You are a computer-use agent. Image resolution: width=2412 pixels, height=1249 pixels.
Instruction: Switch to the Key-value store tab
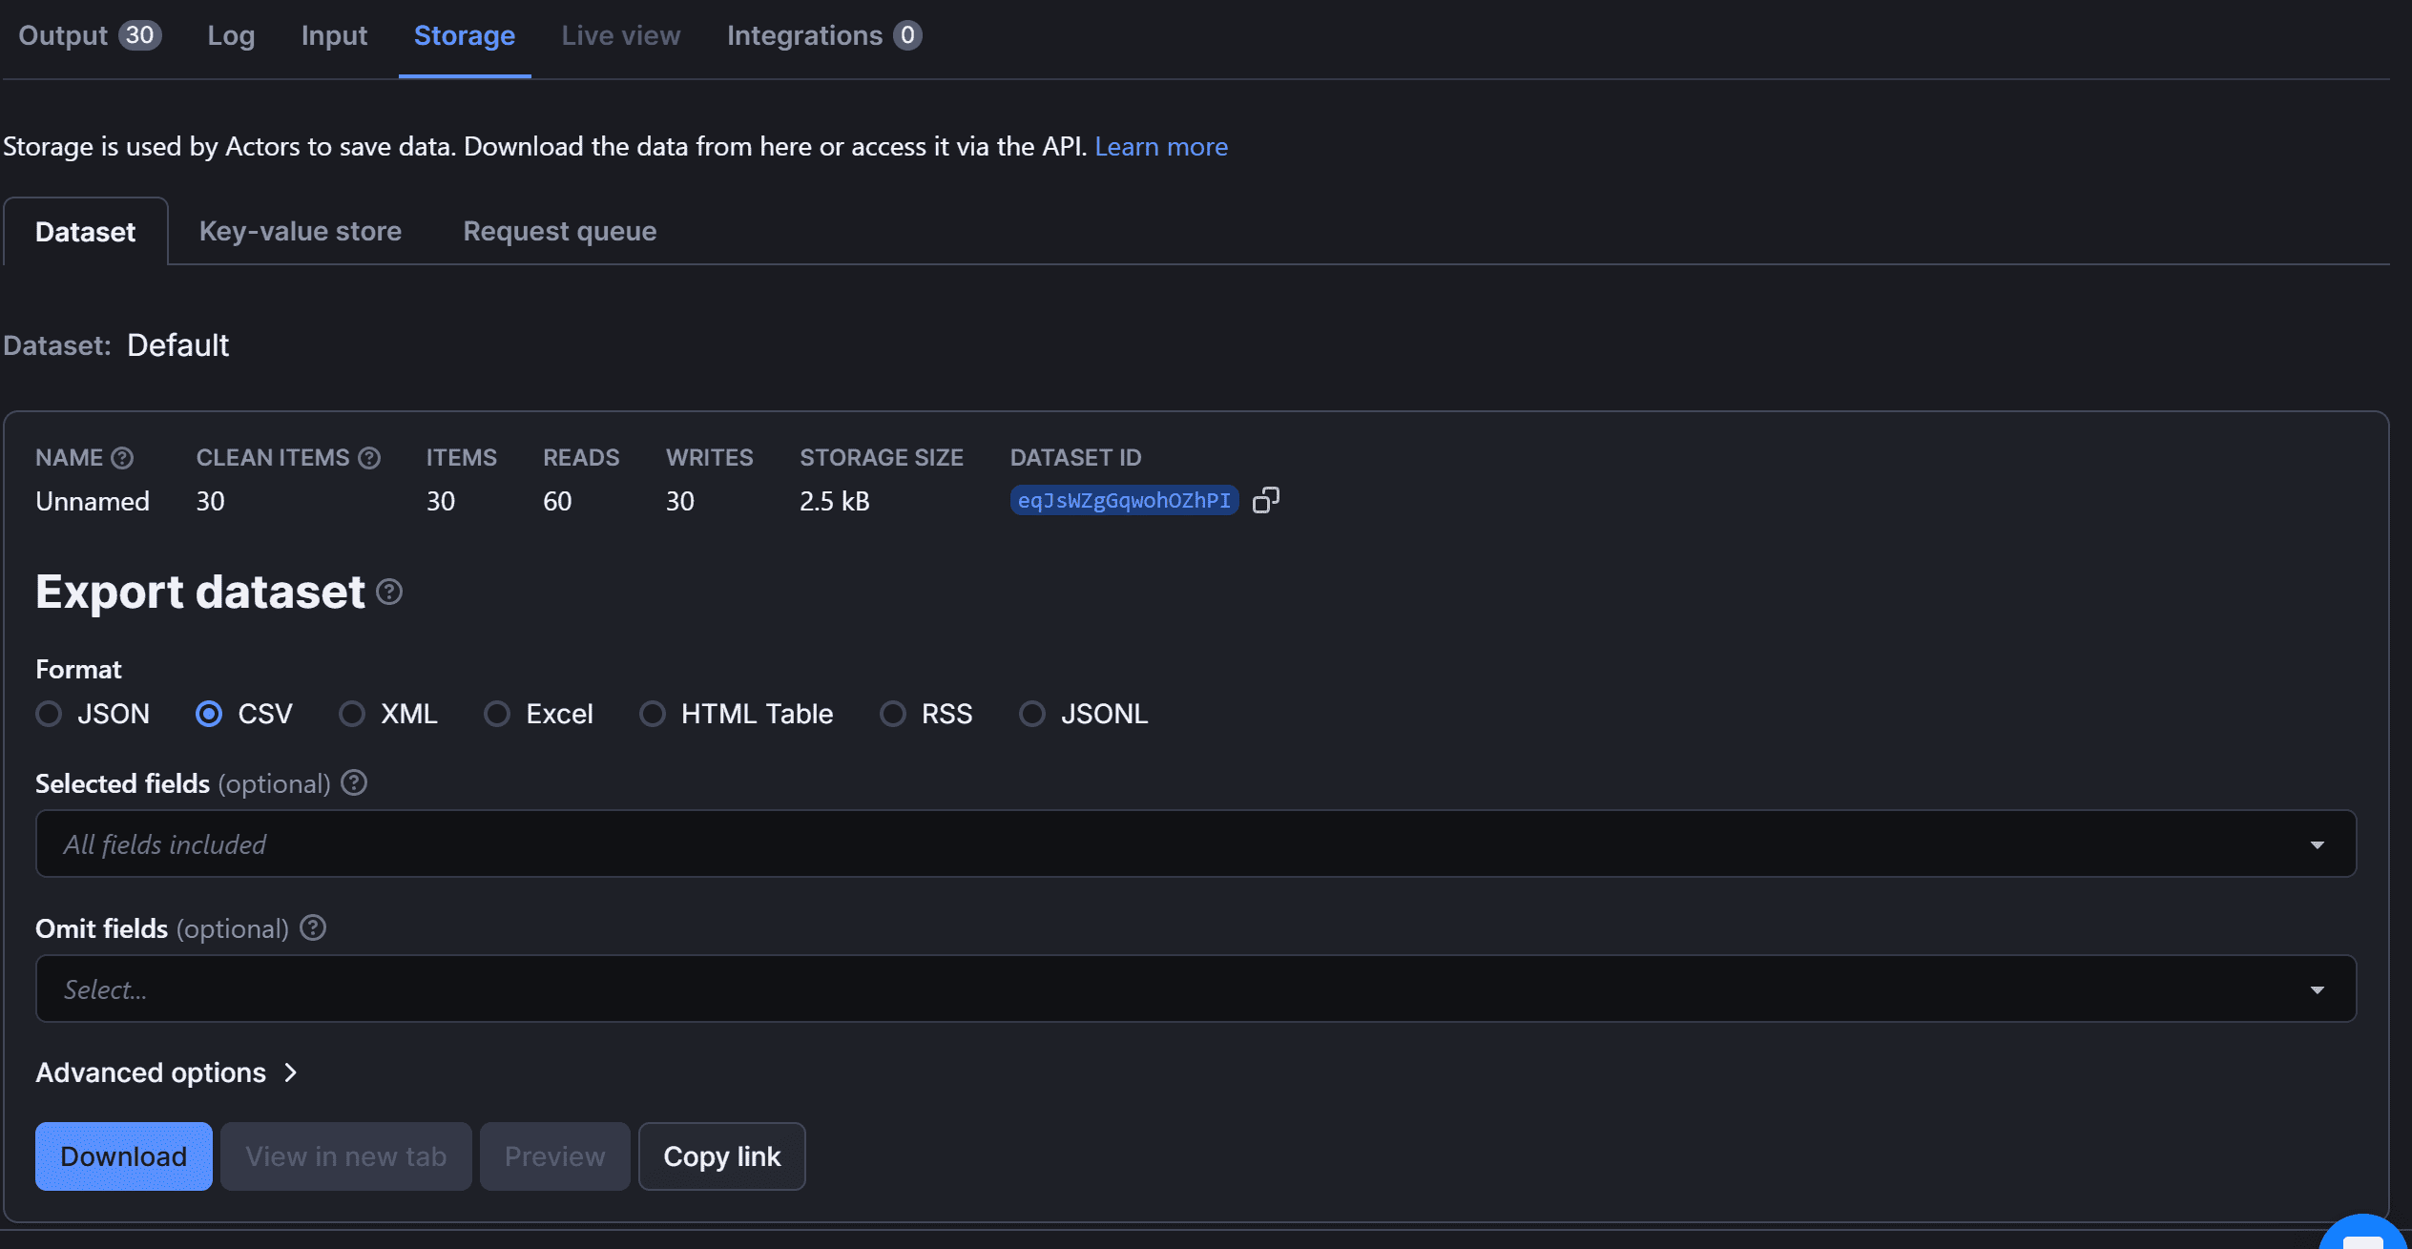300,231
